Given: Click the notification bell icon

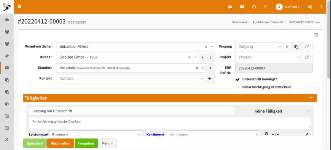Looking at the screenshot, I should point(266,7).
